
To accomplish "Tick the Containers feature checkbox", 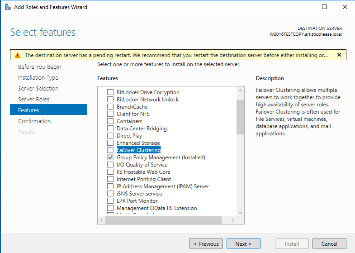I will tap(110, 121).
